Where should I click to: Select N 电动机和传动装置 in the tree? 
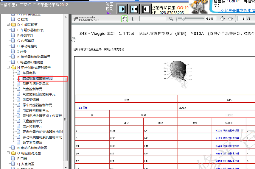pyautogui.click(x=32, y=148)
